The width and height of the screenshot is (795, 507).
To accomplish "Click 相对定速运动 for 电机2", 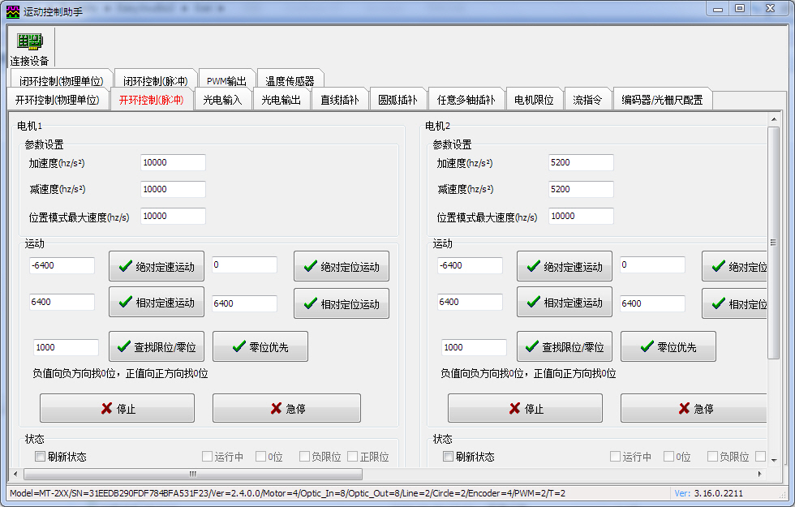I will coord(565,303).
